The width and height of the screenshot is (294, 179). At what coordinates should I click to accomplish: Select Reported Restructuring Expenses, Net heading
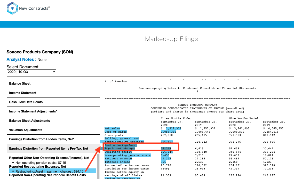(37, 166)
